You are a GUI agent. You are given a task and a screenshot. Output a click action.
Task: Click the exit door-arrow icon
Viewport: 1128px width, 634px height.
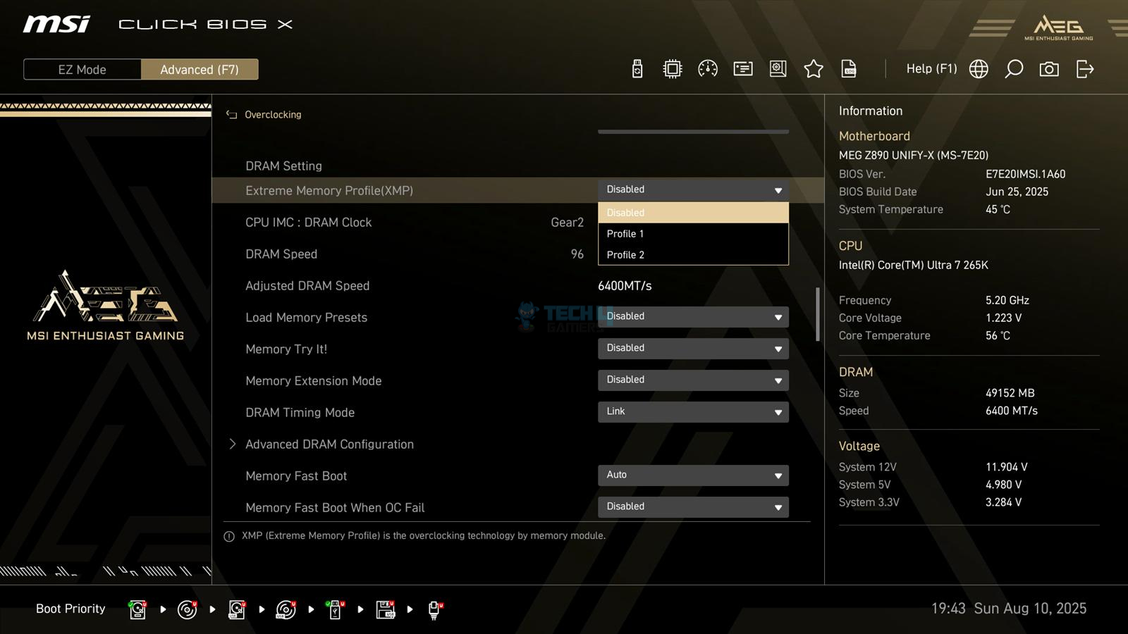pos(1085,69)
